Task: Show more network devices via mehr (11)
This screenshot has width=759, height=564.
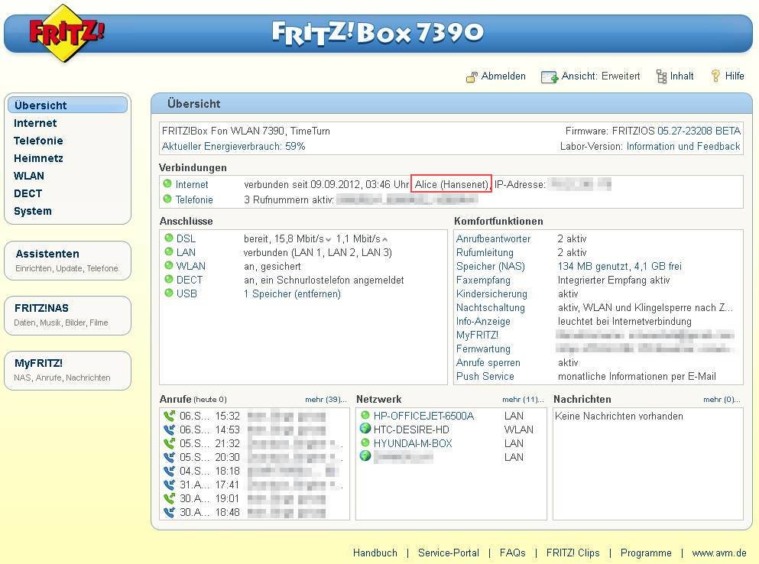Action: click(523, 400)
